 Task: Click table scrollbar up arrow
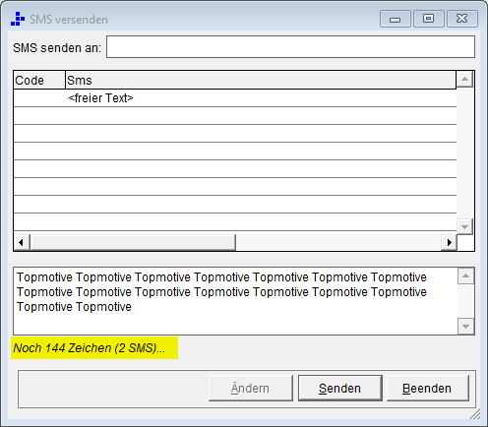(464, 79)
